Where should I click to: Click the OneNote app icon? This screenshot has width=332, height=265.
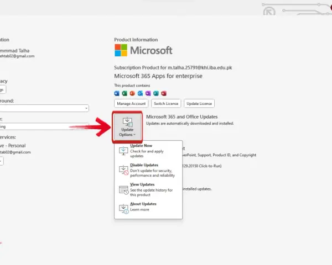(x=148, y=93)
